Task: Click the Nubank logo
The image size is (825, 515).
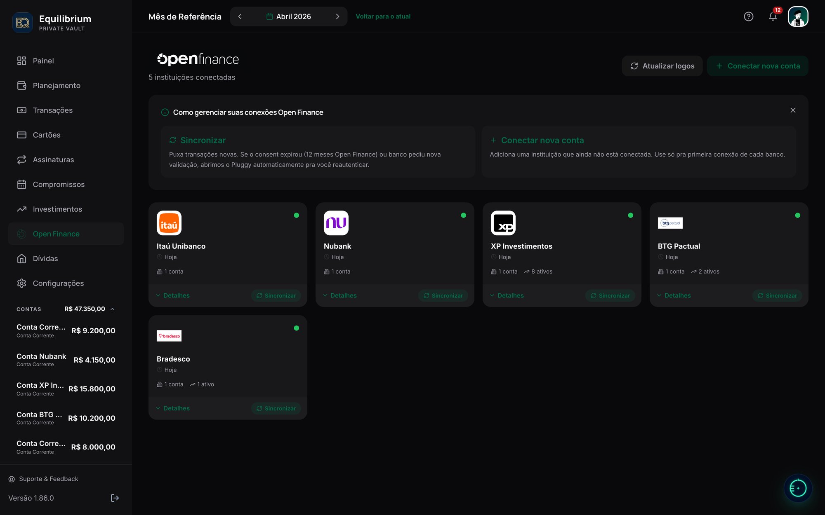Action: [x=336, y=223]
